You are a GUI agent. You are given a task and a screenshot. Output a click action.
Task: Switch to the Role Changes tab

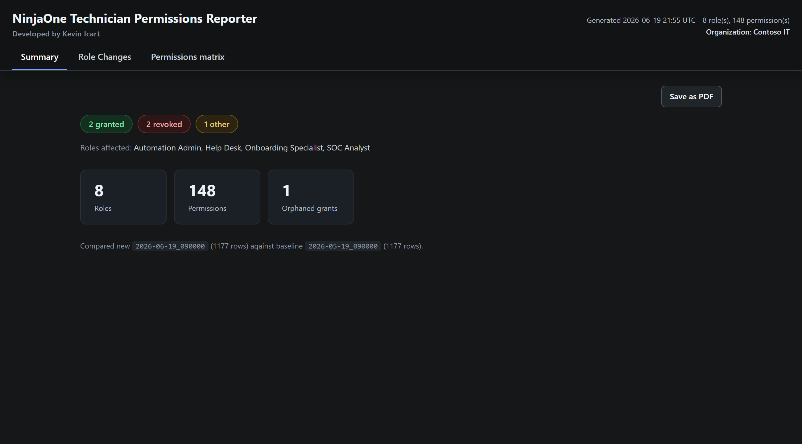coord(105,57)
